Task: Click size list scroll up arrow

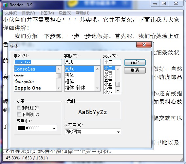Action: pos(118,69)
